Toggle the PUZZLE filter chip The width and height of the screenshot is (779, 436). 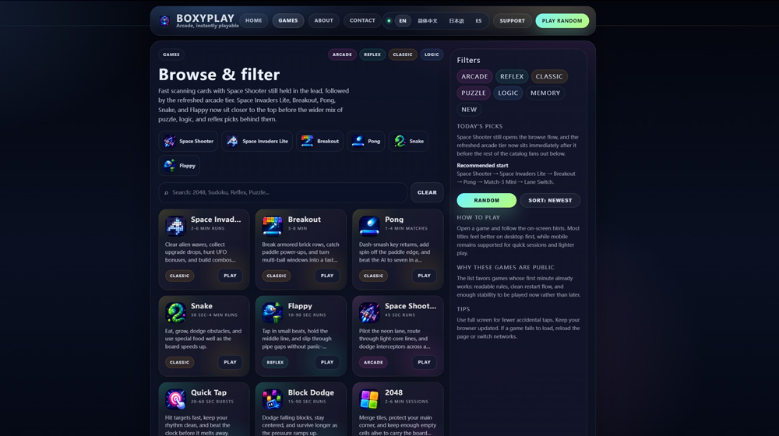pos(474,93)
